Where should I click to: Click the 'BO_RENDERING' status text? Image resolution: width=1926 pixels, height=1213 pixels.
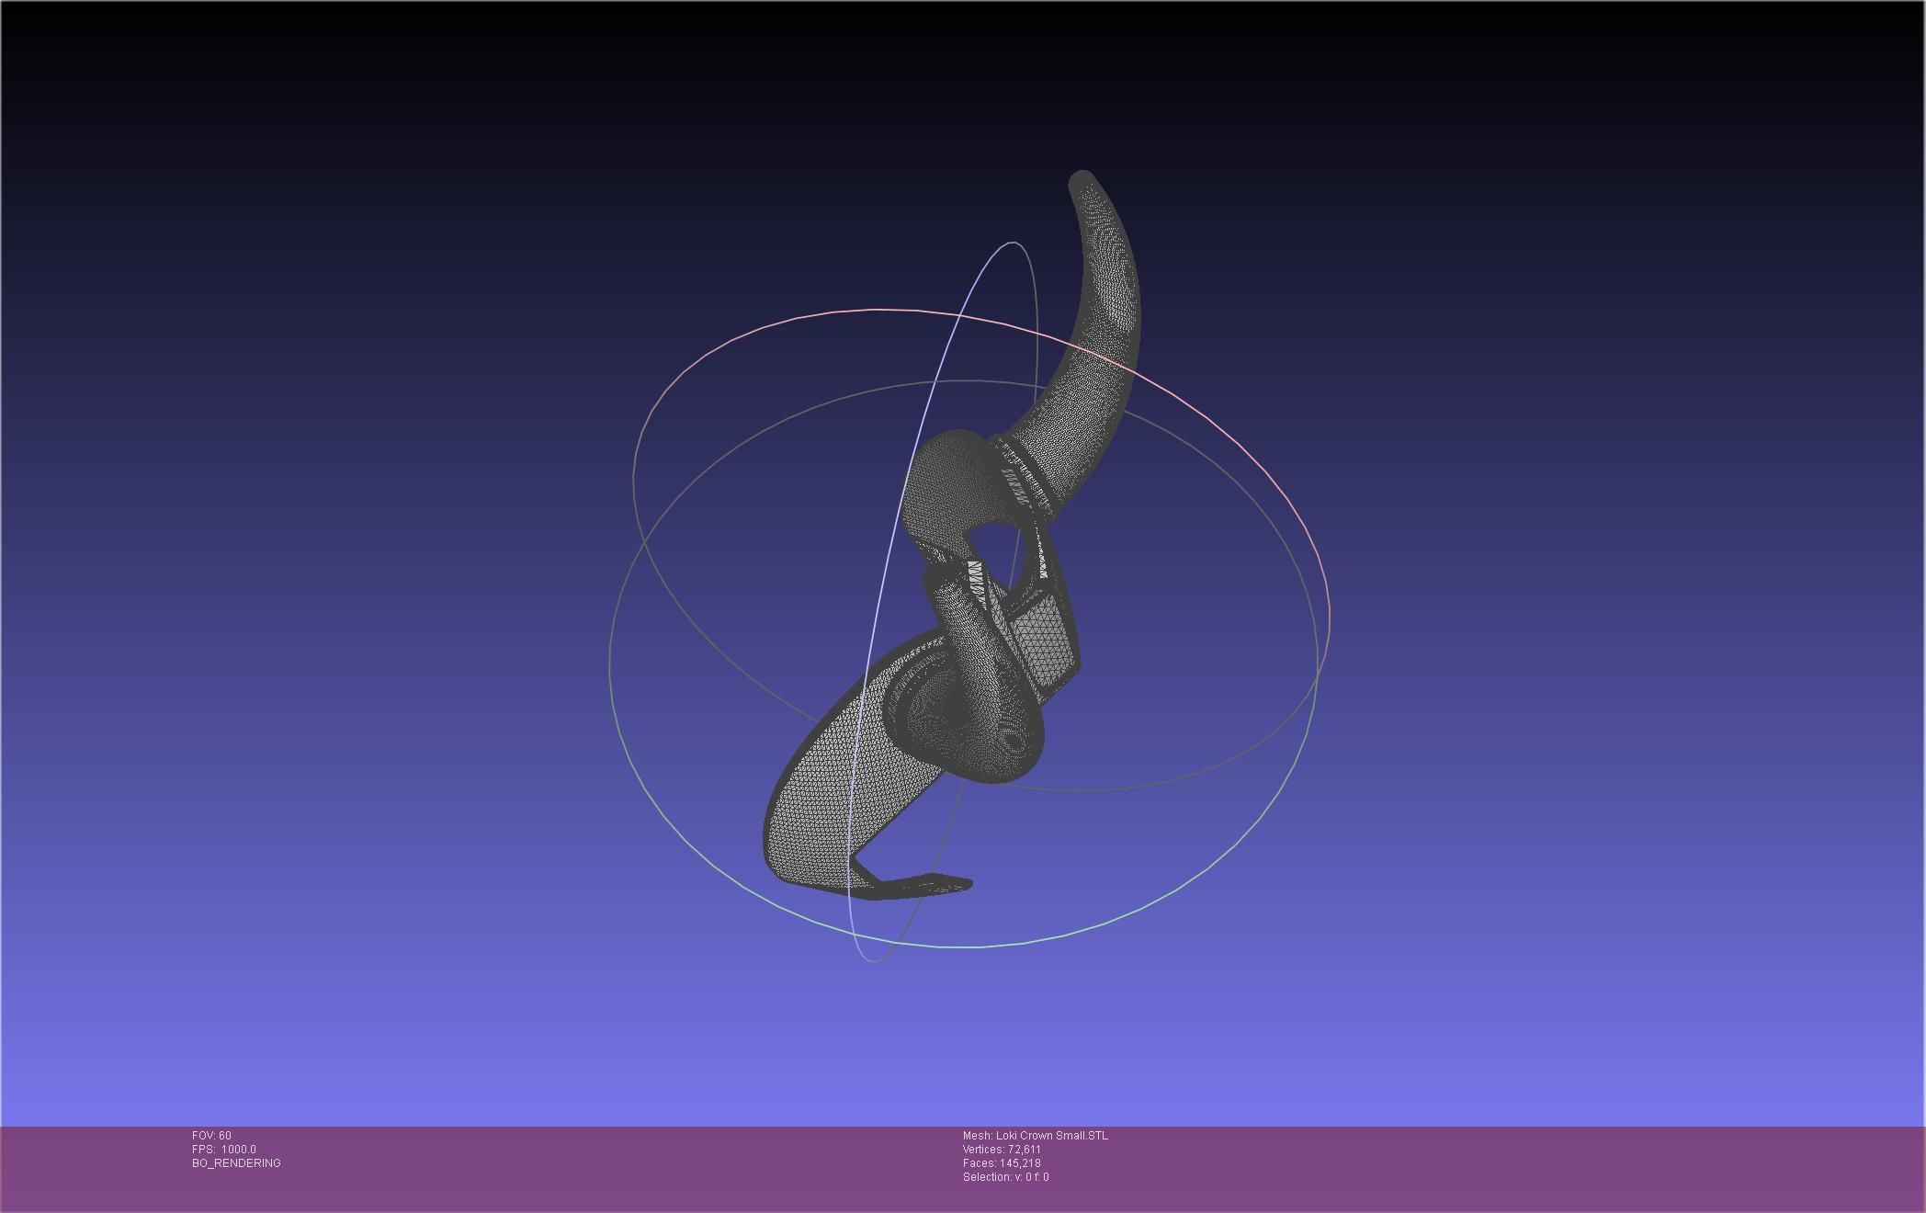coord(236,1163)
